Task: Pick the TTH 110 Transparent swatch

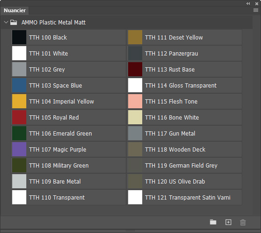Action: (x=19, y=197)
